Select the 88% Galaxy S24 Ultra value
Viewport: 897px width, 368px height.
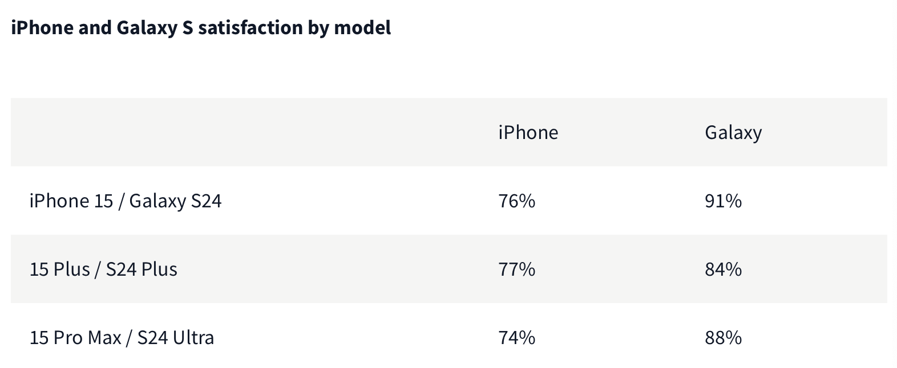[x=723, y=338]
